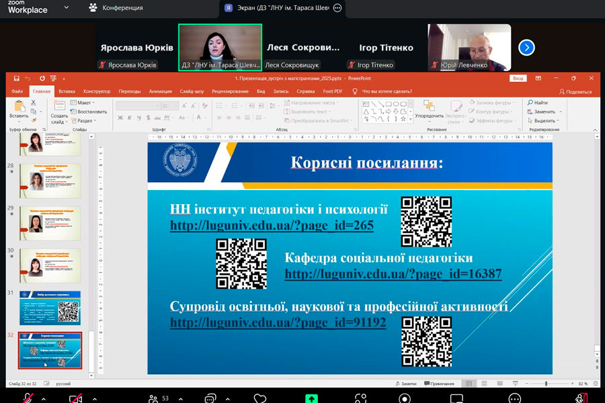Open luguniv.edu.ua page_id=265 link

[x=272, y=226]
